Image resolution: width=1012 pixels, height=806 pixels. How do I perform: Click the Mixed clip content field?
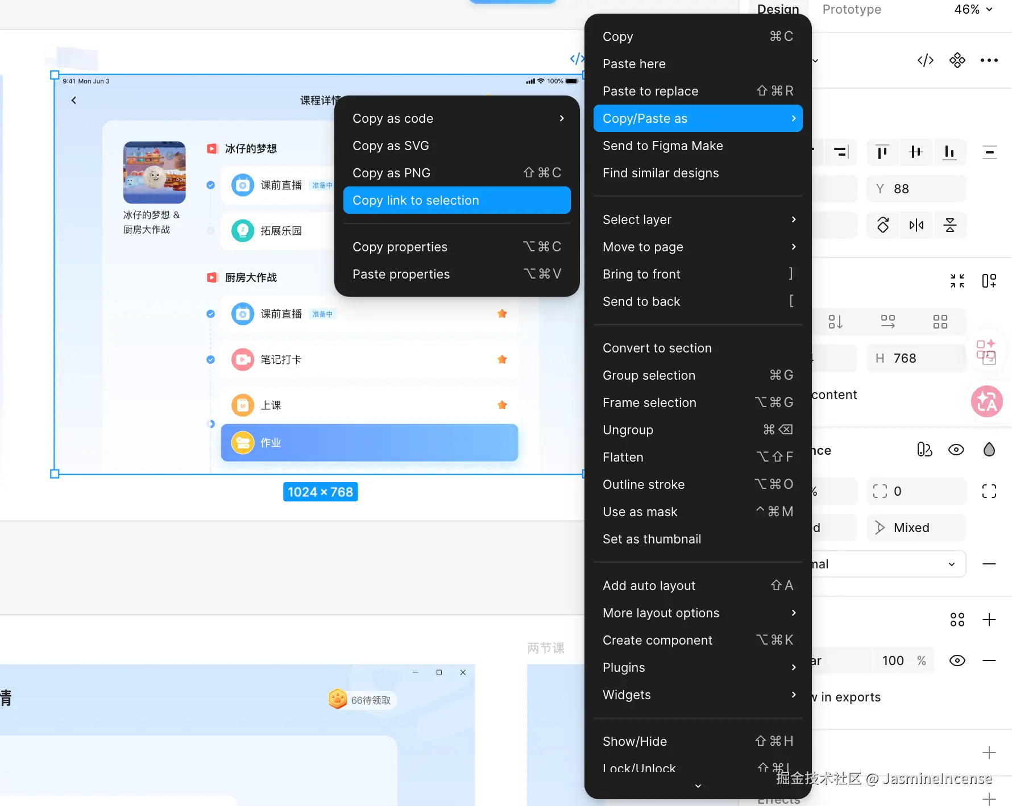(916, 527)
